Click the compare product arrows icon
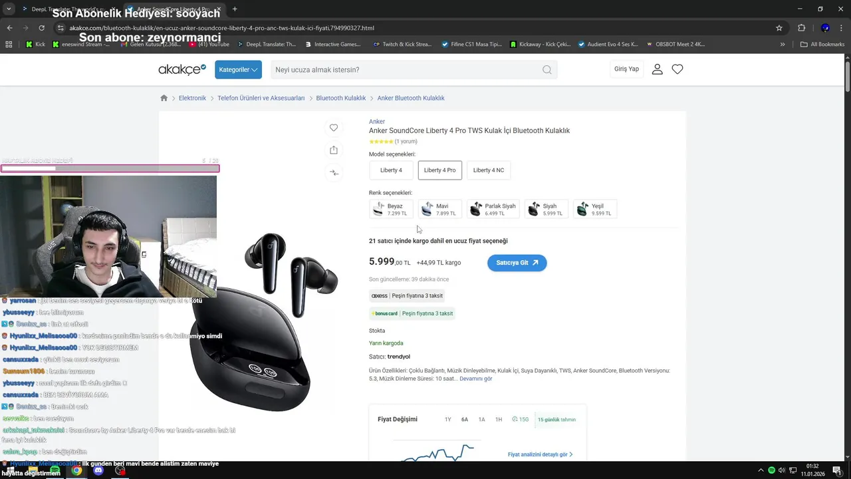The height and width of the screenshot is (479, 851). (334, 172)
